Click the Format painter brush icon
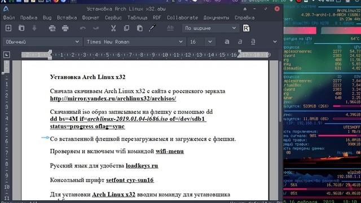Image resolution: width=361 pixels, height=203 pixels. (x=152, y=28)
